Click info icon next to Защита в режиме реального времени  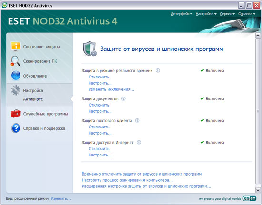[x=158, y=70]
